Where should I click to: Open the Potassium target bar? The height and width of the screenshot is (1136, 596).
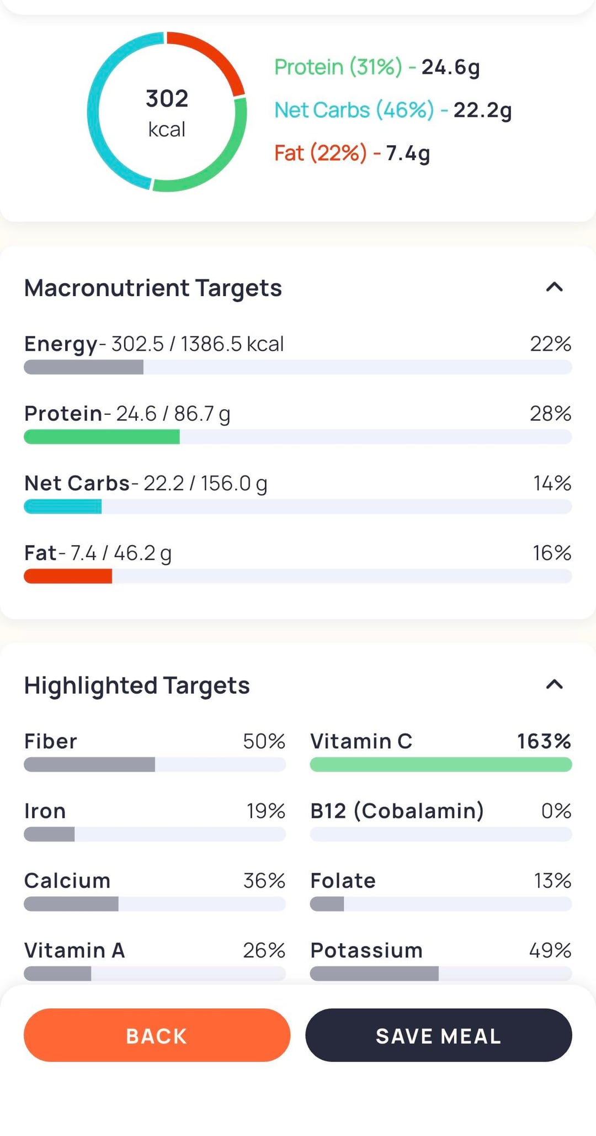pyautogui.click(x=440, y=973)
